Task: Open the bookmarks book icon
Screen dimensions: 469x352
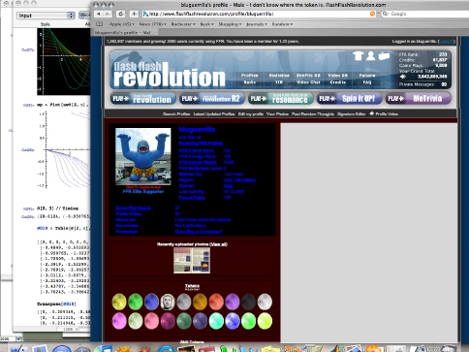Action: 100,24
